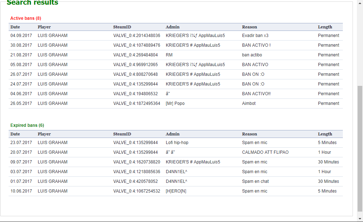
Task: Click the Active bans (8) heading
Action: tap(26, 18)
